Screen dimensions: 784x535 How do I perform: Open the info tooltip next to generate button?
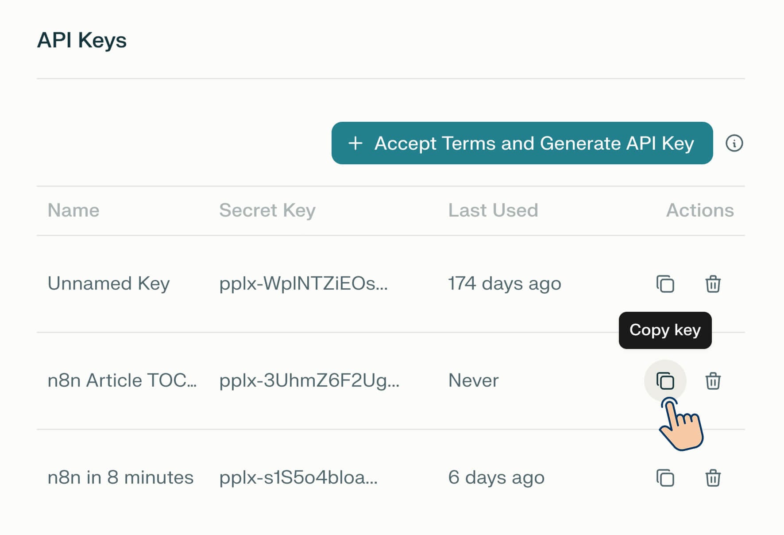(735, 143)
